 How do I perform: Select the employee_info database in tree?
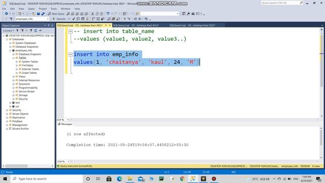pyautogui.click(x=24, y=50)
